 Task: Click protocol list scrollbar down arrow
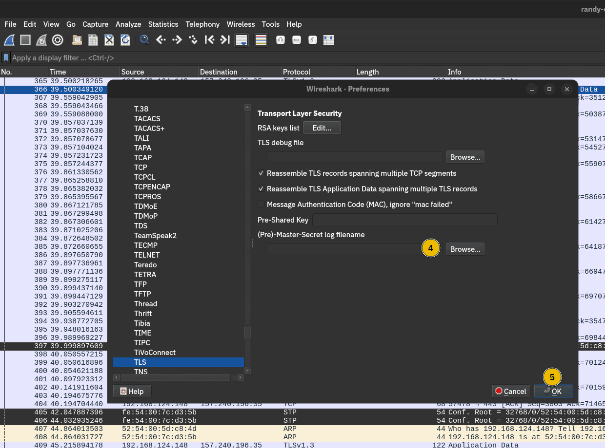247,371
